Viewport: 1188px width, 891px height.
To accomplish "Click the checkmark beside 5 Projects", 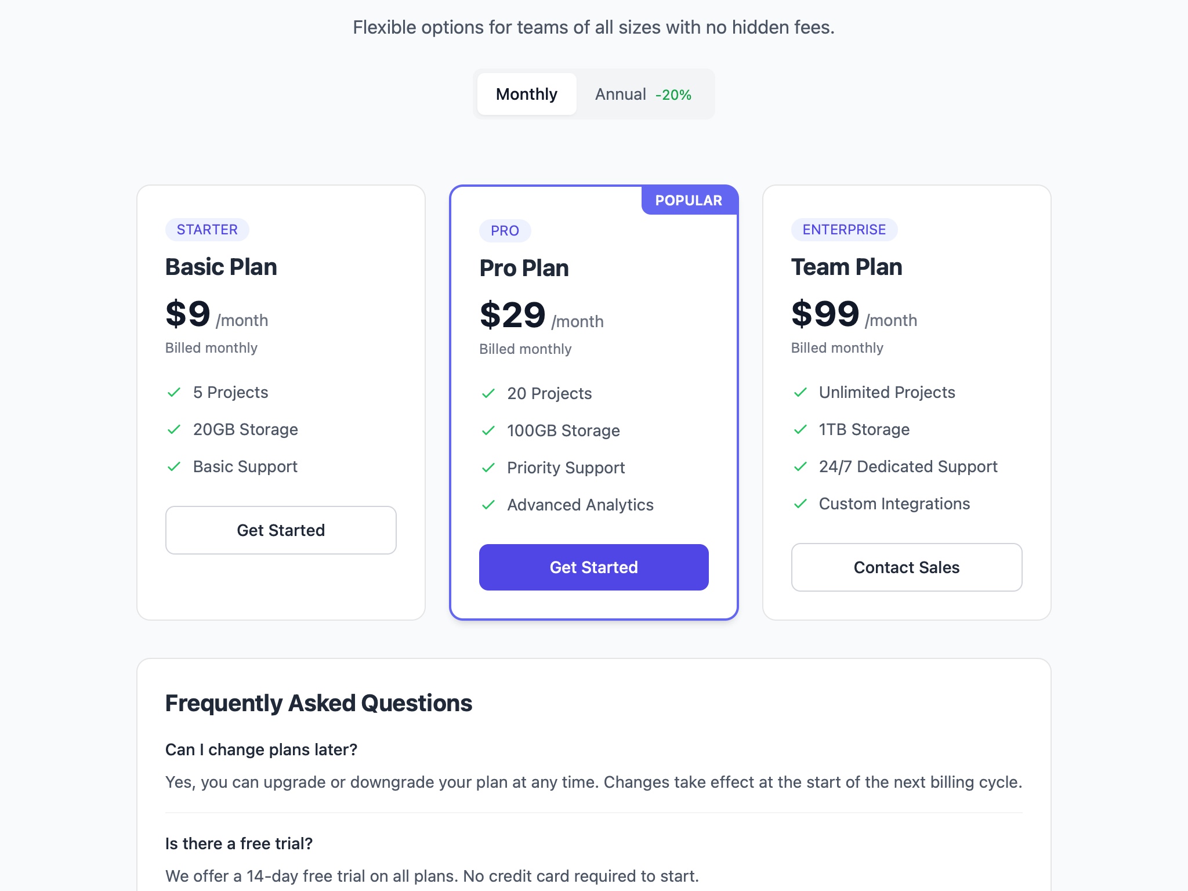I will (174, 392).
